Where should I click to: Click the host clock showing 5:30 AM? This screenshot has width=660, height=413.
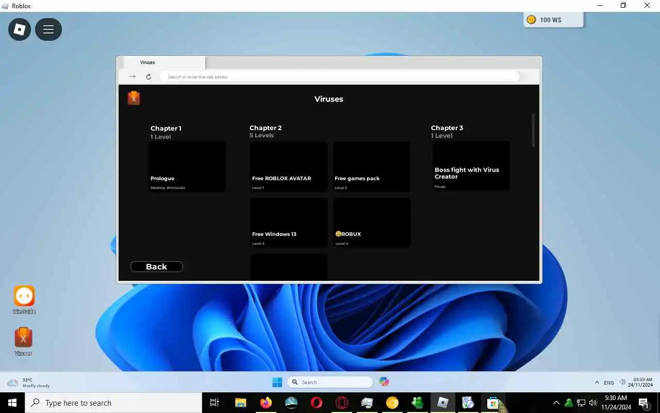point(616,403)
